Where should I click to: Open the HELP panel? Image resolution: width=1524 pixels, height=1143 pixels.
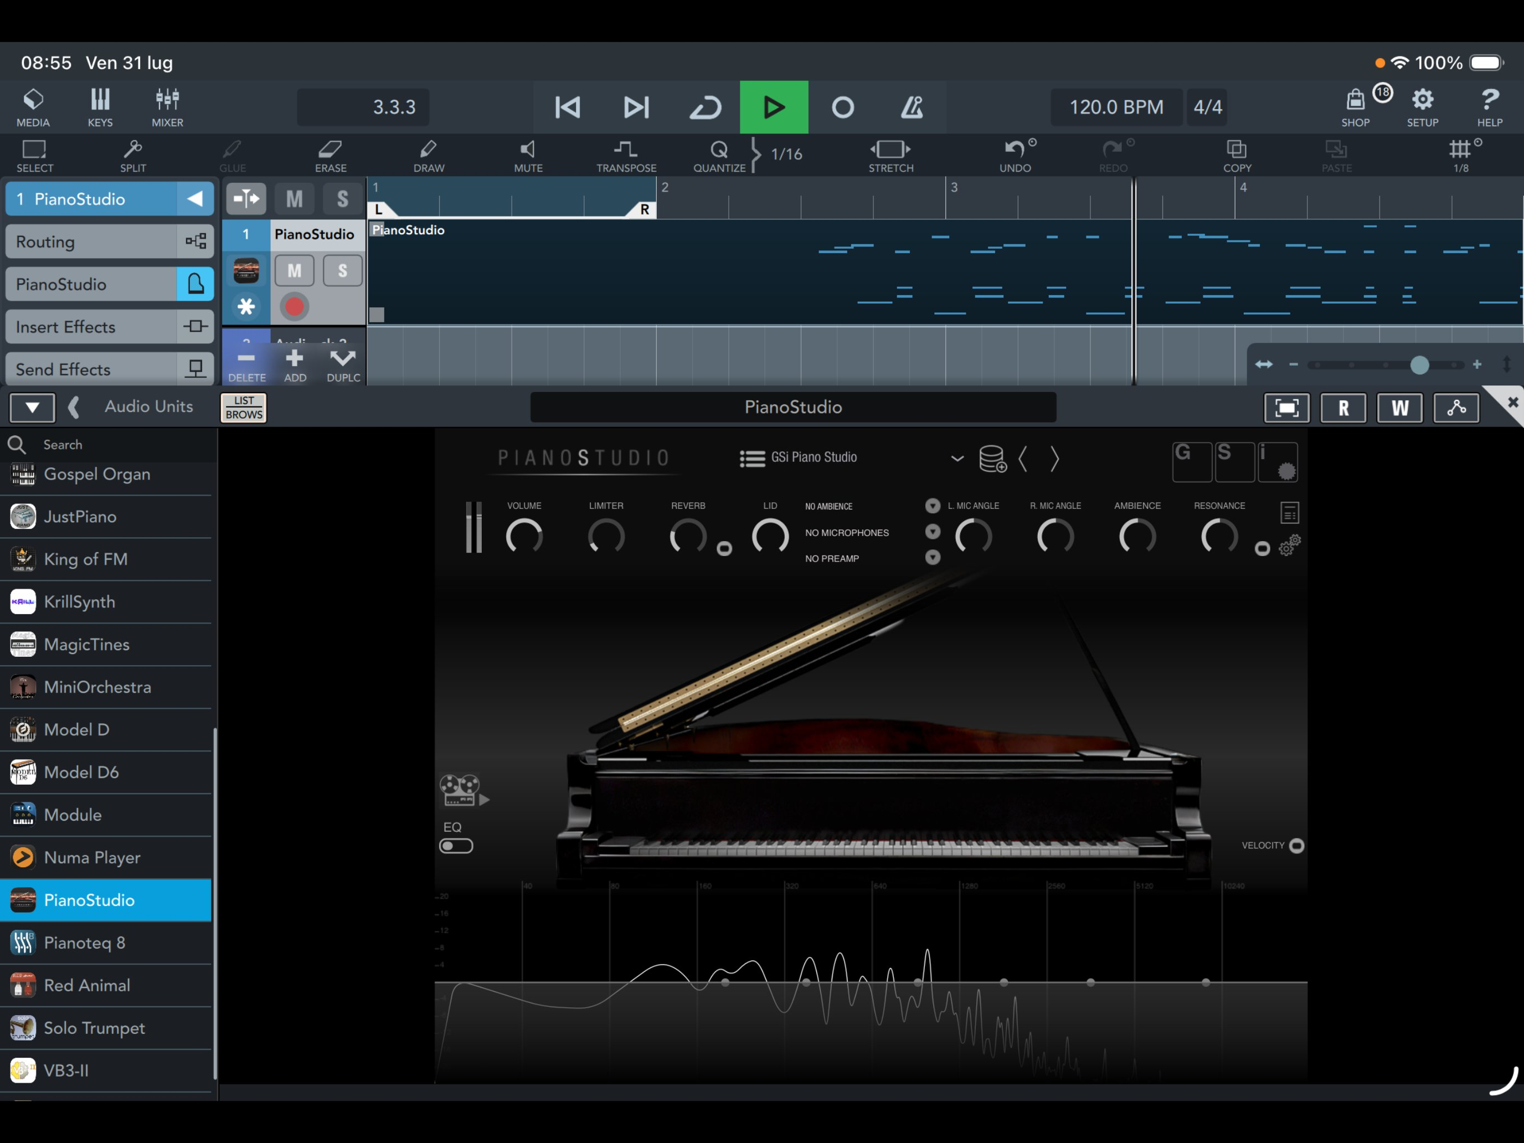(x=1490, y=107)
